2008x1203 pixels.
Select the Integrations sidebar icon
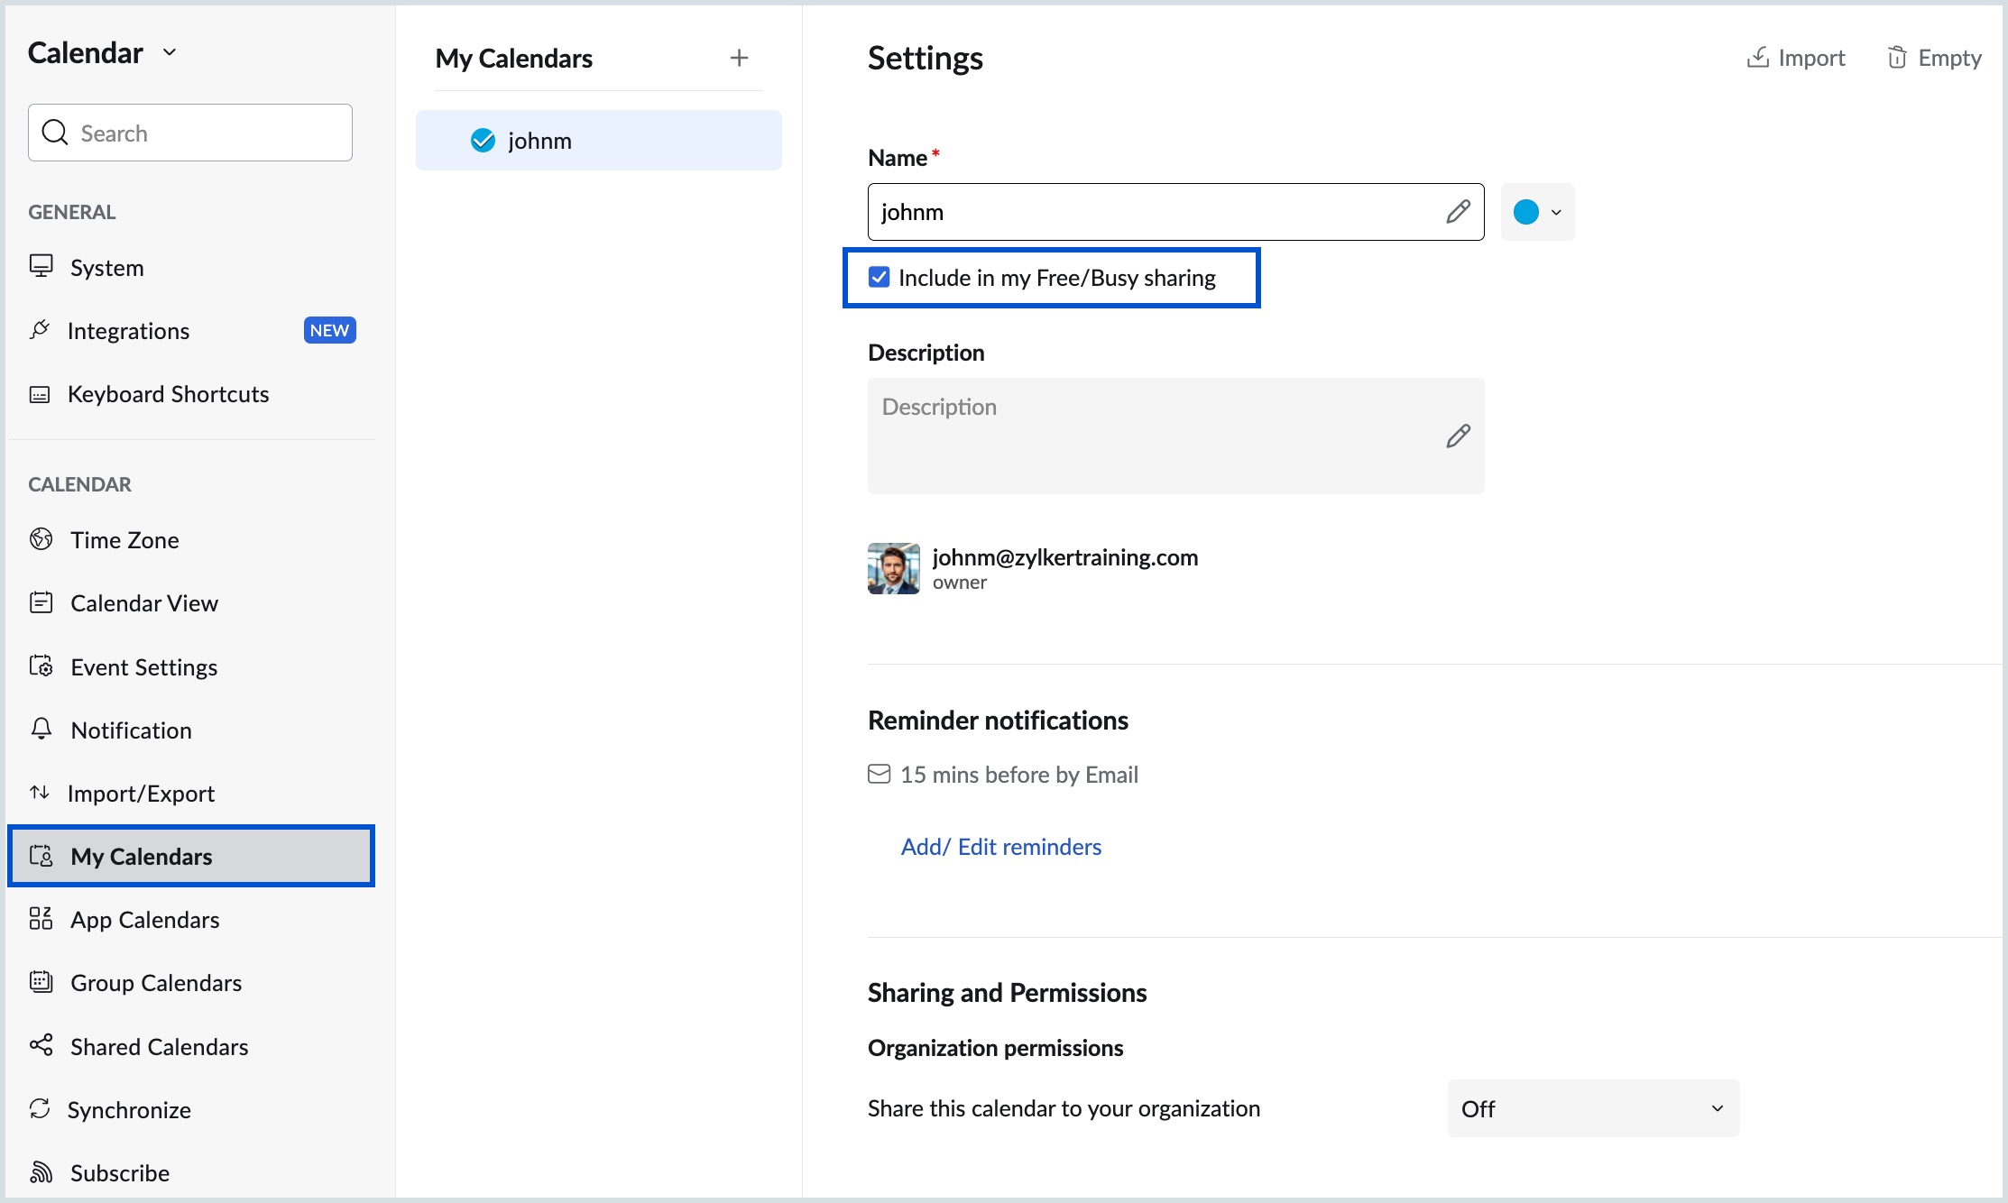(41, 330)
